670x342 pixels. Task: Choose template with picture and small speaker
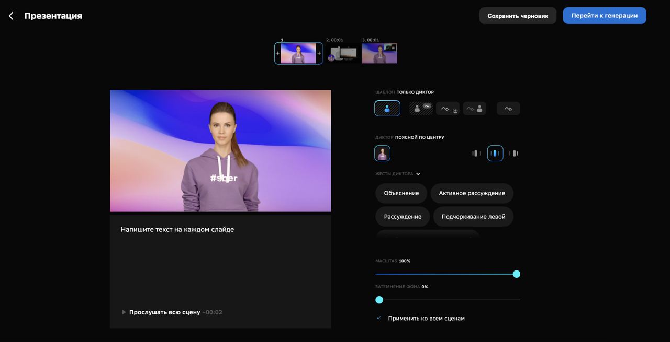click(x=448, y=108)
